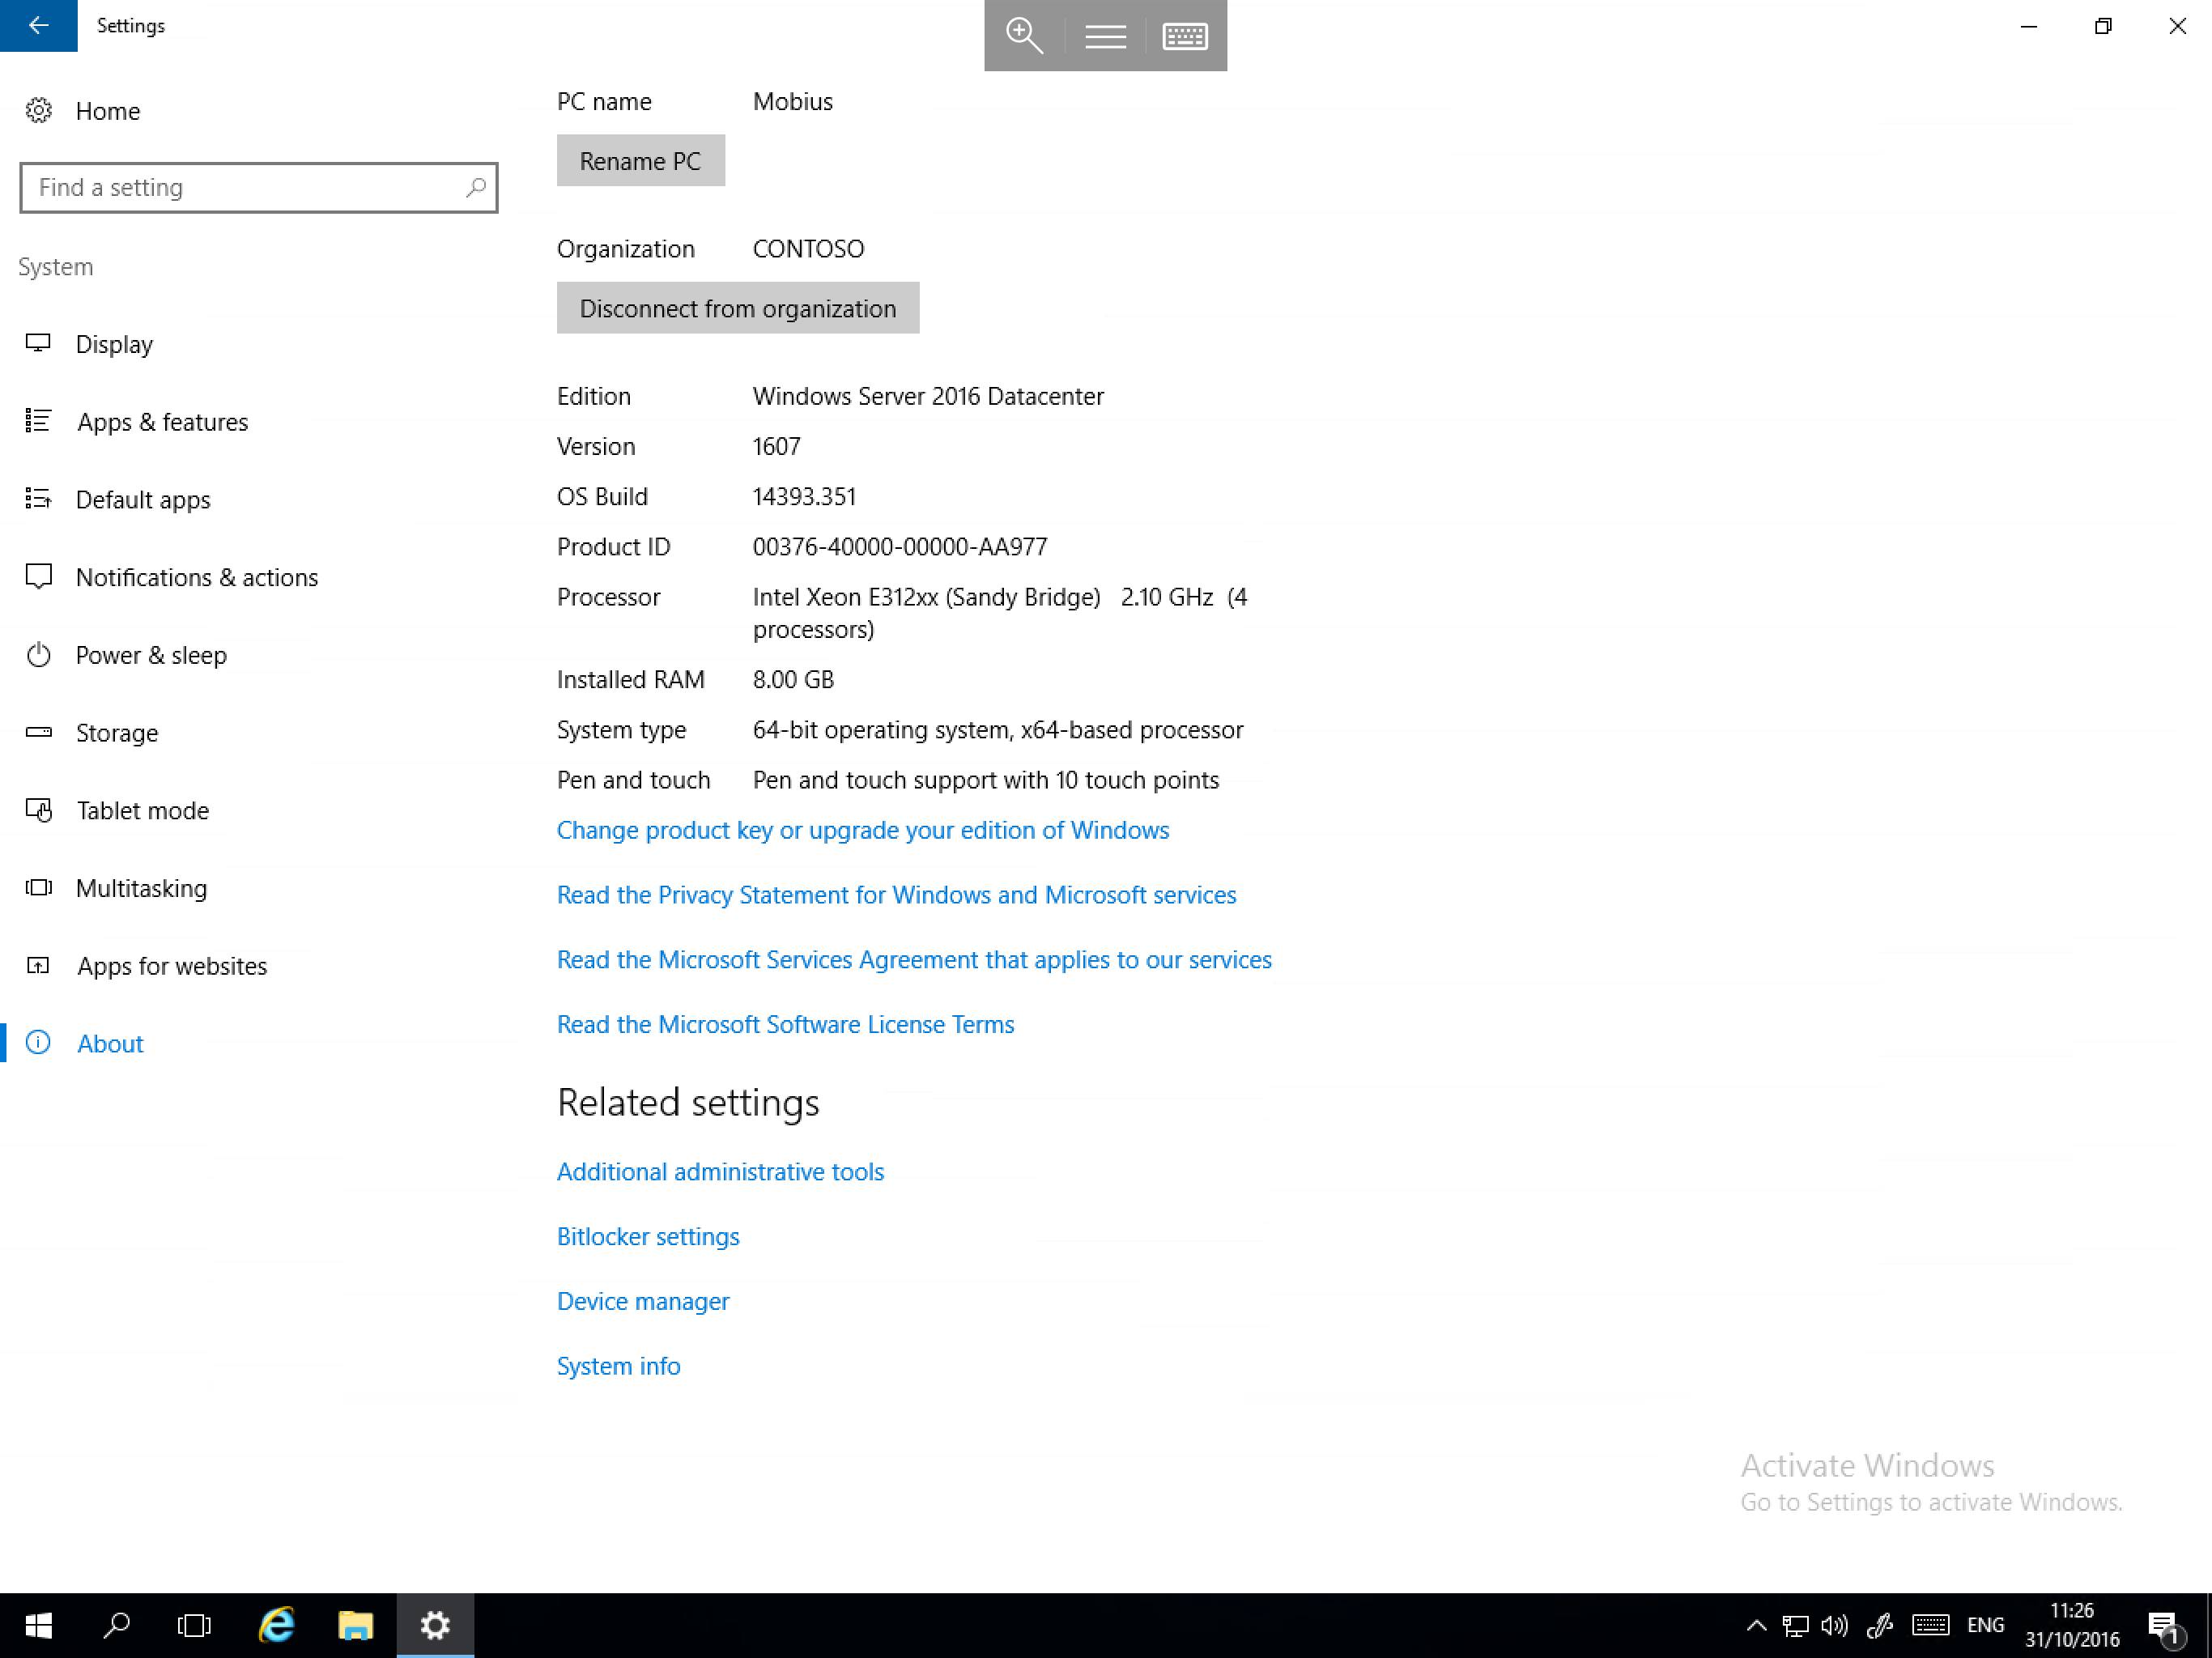Open the remote session zoom magnifier

tap(1024, 36)
